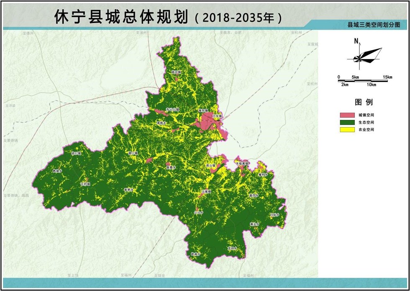
Task: Click the 渭桥乡 township label
Action: 161,122
